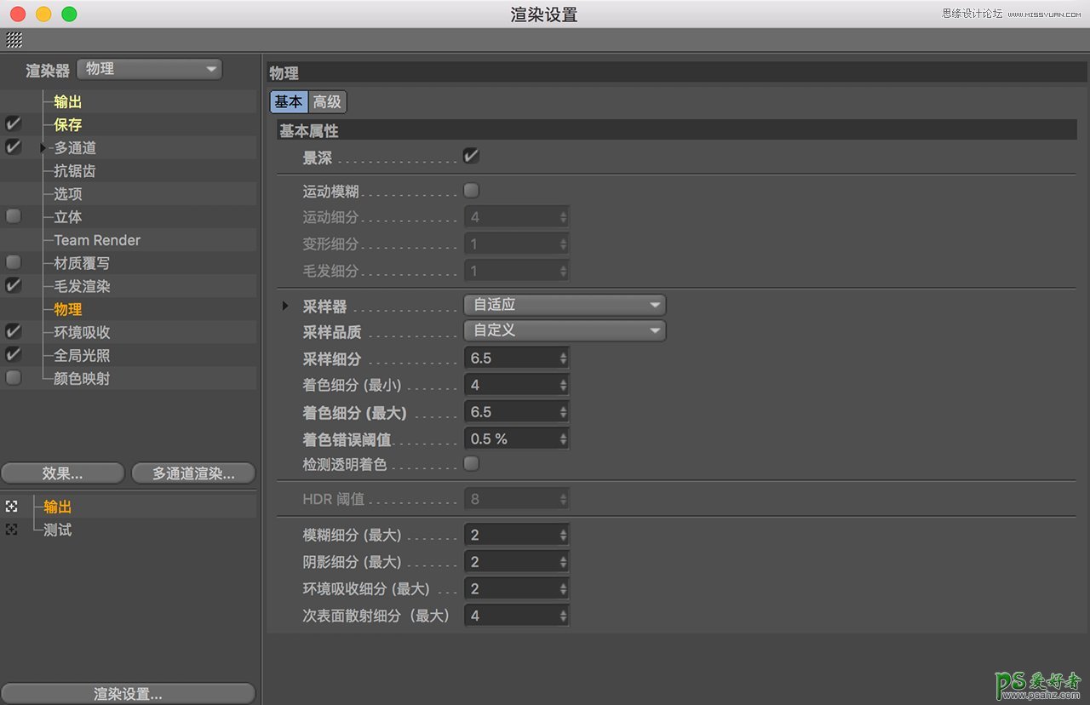Viewport: 1090px width, 705px height.
Task: Select 立体 in the settings list
Action: click(x=67, y=217)
